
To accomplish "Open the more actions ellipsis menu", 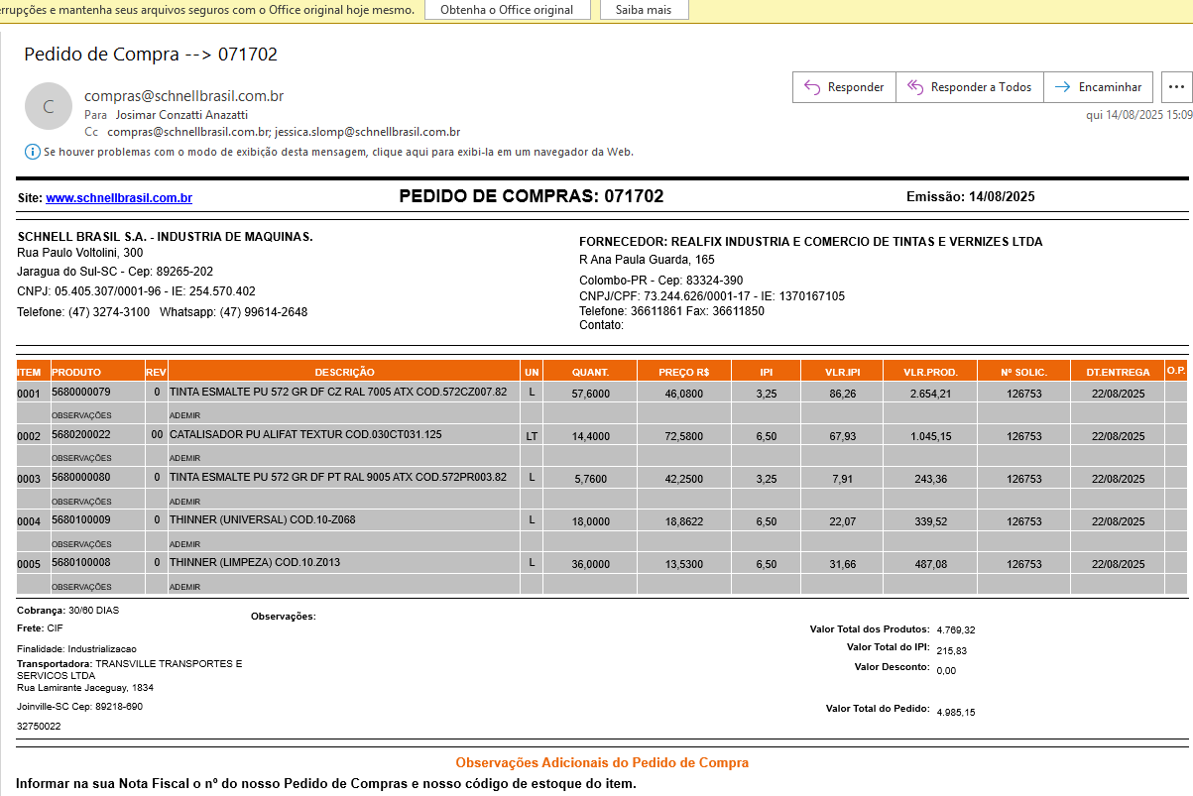I will [x=1176, y=87].
